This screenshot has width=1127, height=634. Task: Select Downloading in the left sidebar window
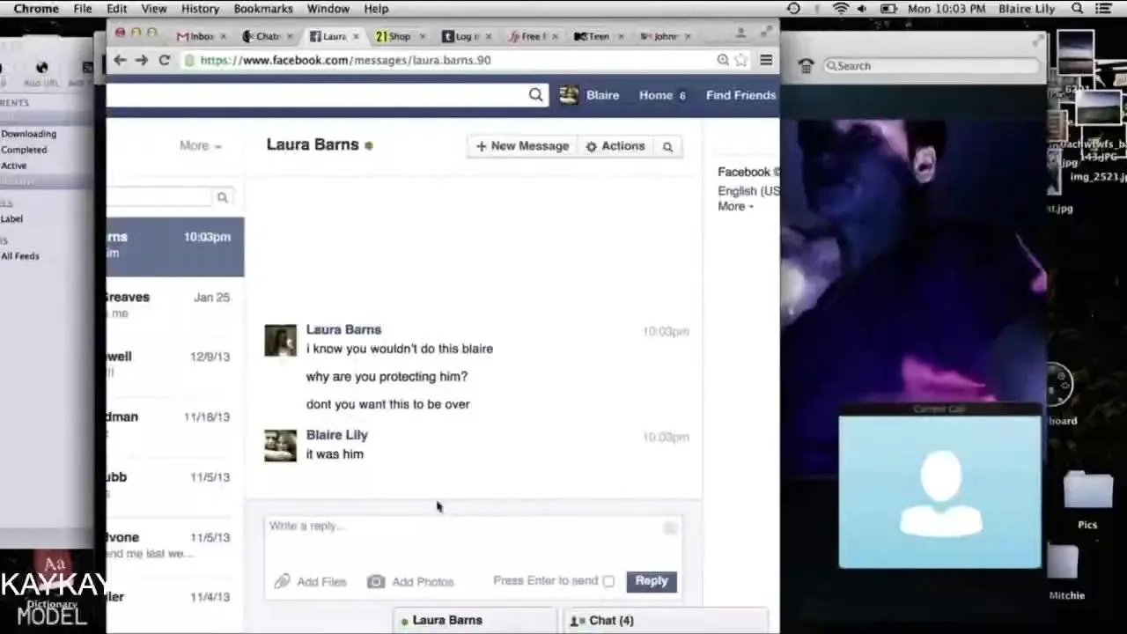pyautogui.click(x=28, y=134)
